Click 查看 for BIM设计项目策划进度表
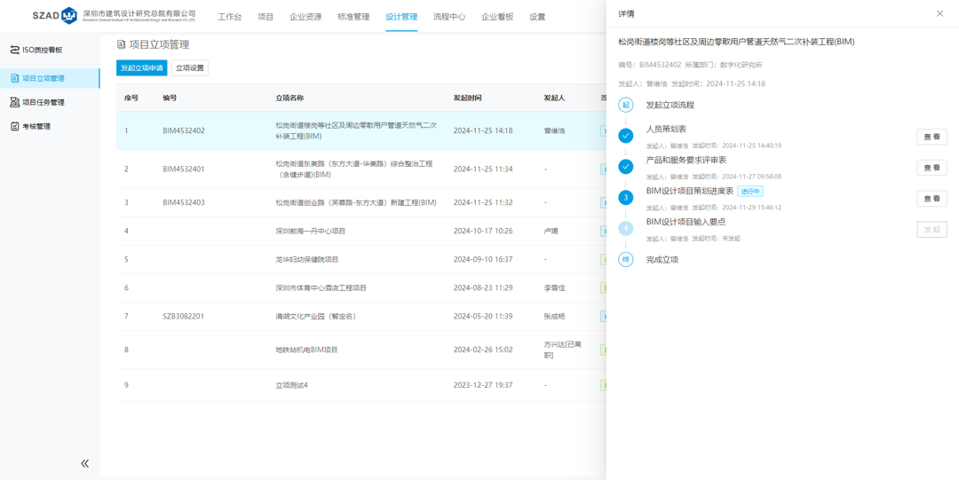The width and height of the screenshot is (959, 480). point(931,199)
